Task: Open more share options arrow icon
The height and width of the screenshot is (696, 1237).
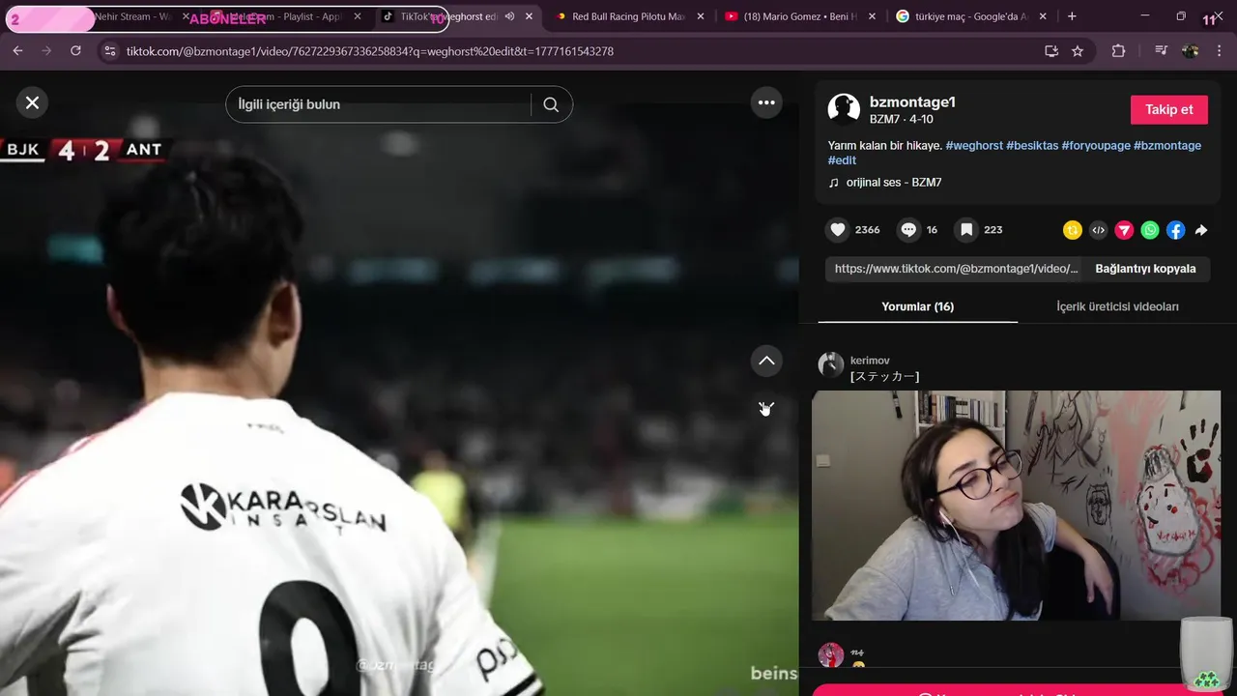Action: [1201, 230]
